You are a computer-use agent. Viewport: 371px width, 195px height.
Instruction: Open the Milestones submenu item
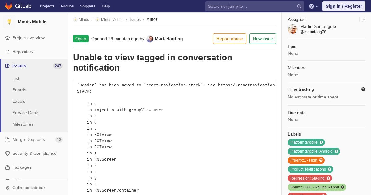tap(23, 124)
